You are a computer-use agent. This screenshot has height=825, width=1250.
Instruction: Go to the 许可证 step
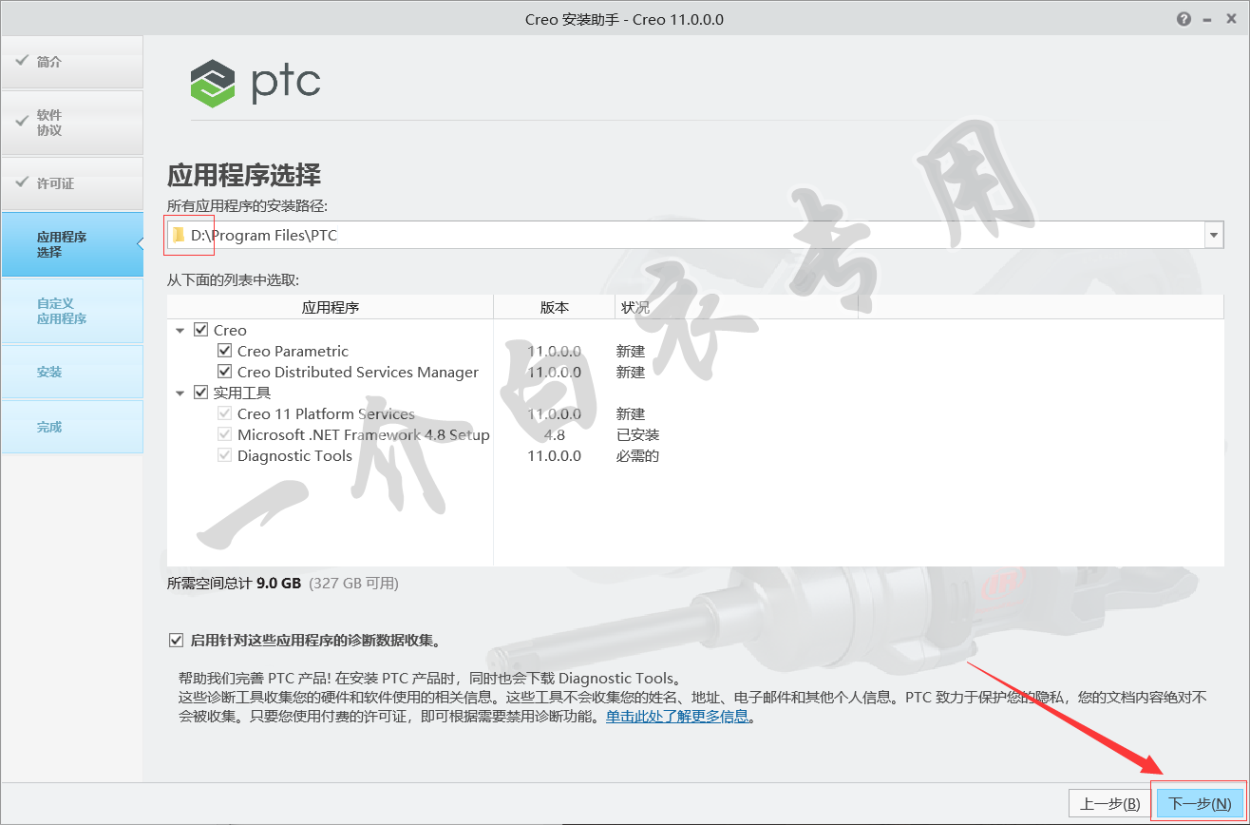72,183
